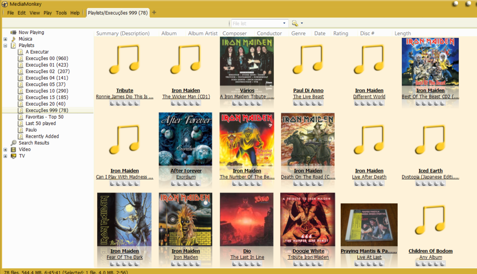Screen dimensions: 477x274
Task: Open the Iced Earth artist link
Action: (431, 171)
